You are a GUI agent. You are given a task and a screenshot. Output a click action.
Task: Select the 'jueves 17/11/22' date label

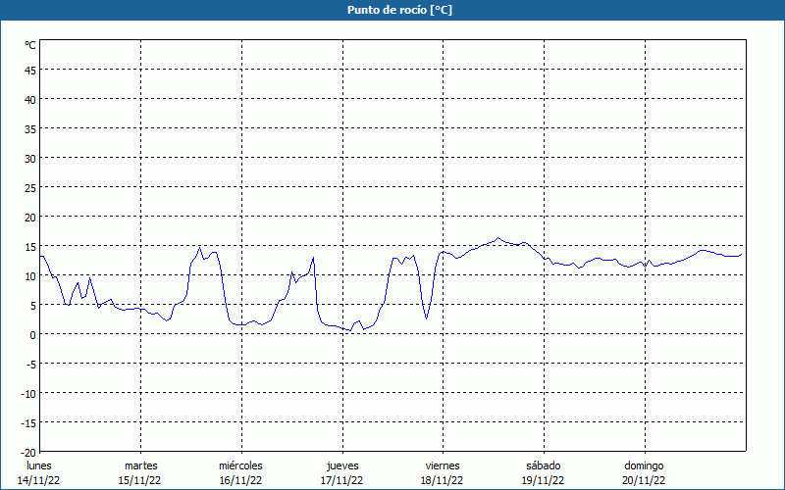tap(341, 472)
